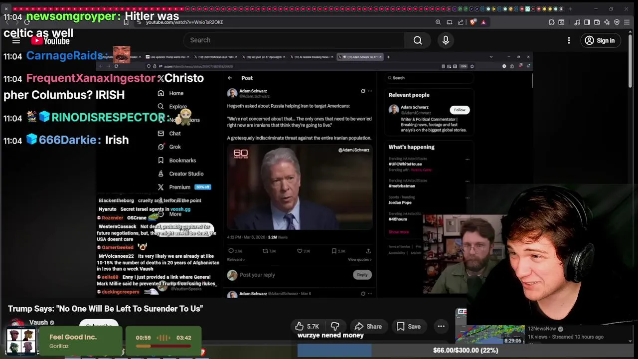
Task: Click the Brave Shields lion icon
Action: [x=473, y=22]
